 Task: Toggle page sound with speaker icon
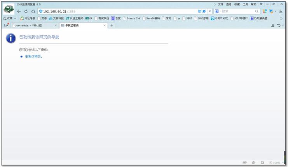pyautogui.click(x=253, y=163)
